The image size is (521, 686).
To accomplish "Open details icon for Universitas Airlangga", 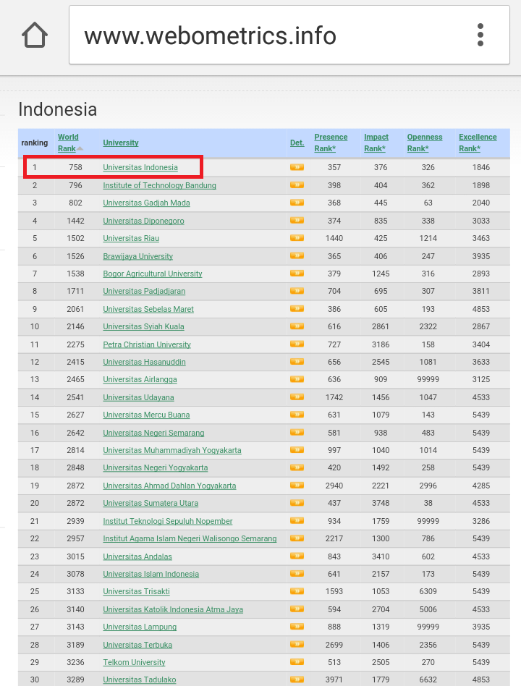I will pos(297,379).
